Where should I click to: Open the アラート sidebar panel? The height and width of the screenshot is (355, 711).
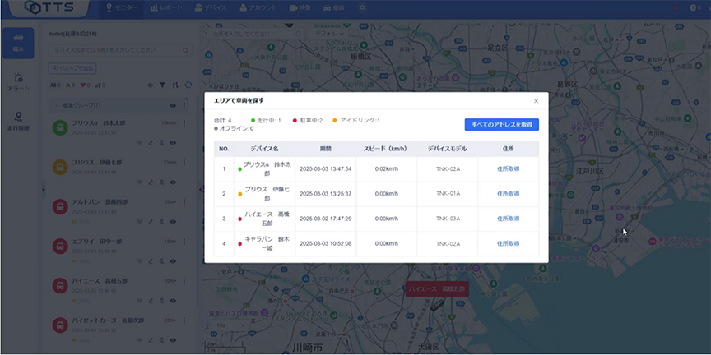[18, 82]
